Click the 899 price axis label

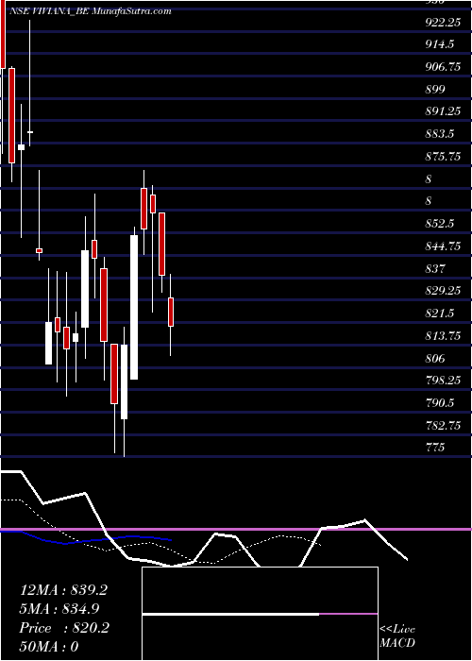tap(435, 90)
